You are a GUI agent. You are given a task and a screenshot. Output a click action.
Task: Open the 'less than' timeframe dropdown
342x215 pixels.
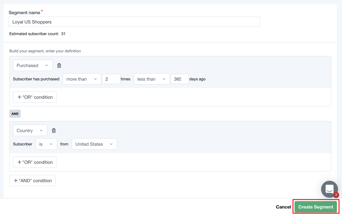click(x=152, y=79)
